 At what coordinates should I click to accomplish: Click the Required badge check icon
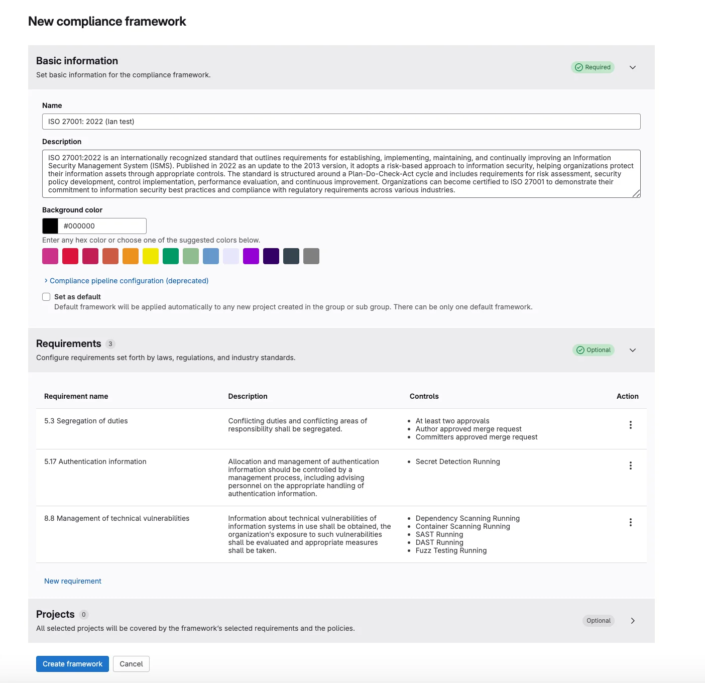point(580,67)
